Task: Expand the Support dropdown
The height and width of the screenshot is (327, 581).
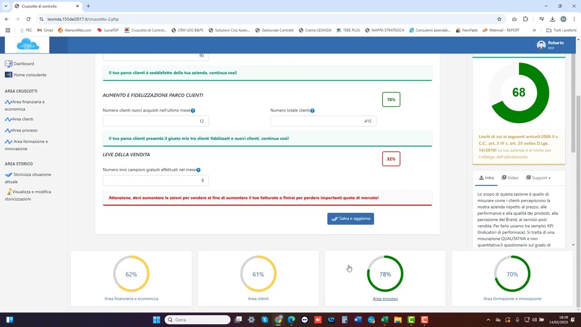Action: pos(538,178)
